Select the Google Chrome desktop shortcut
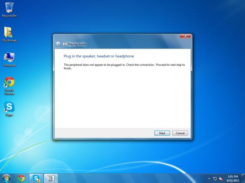The image size is (245, 183). pyautogui.click(x=9, y=86)
